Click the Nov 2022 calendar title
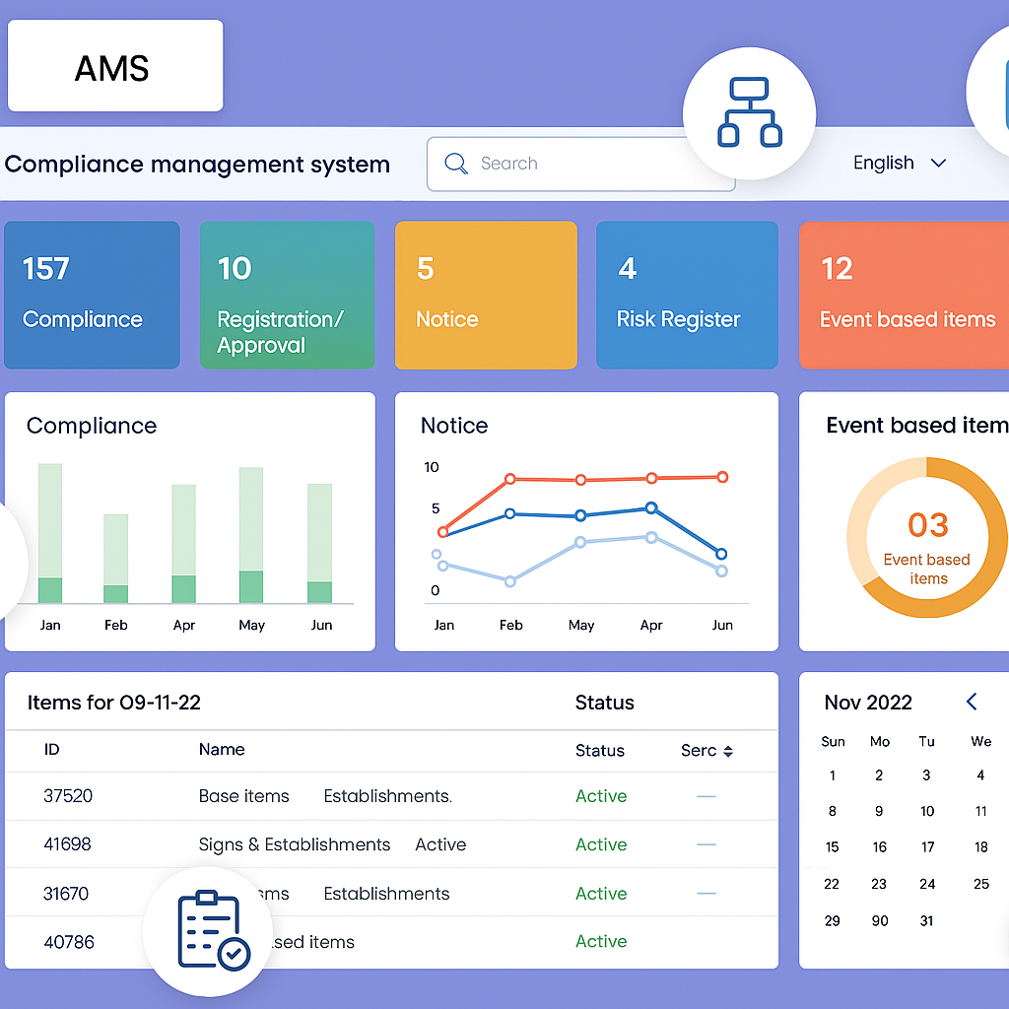The image size is (1009, 1009). click(x=868, y=702)
